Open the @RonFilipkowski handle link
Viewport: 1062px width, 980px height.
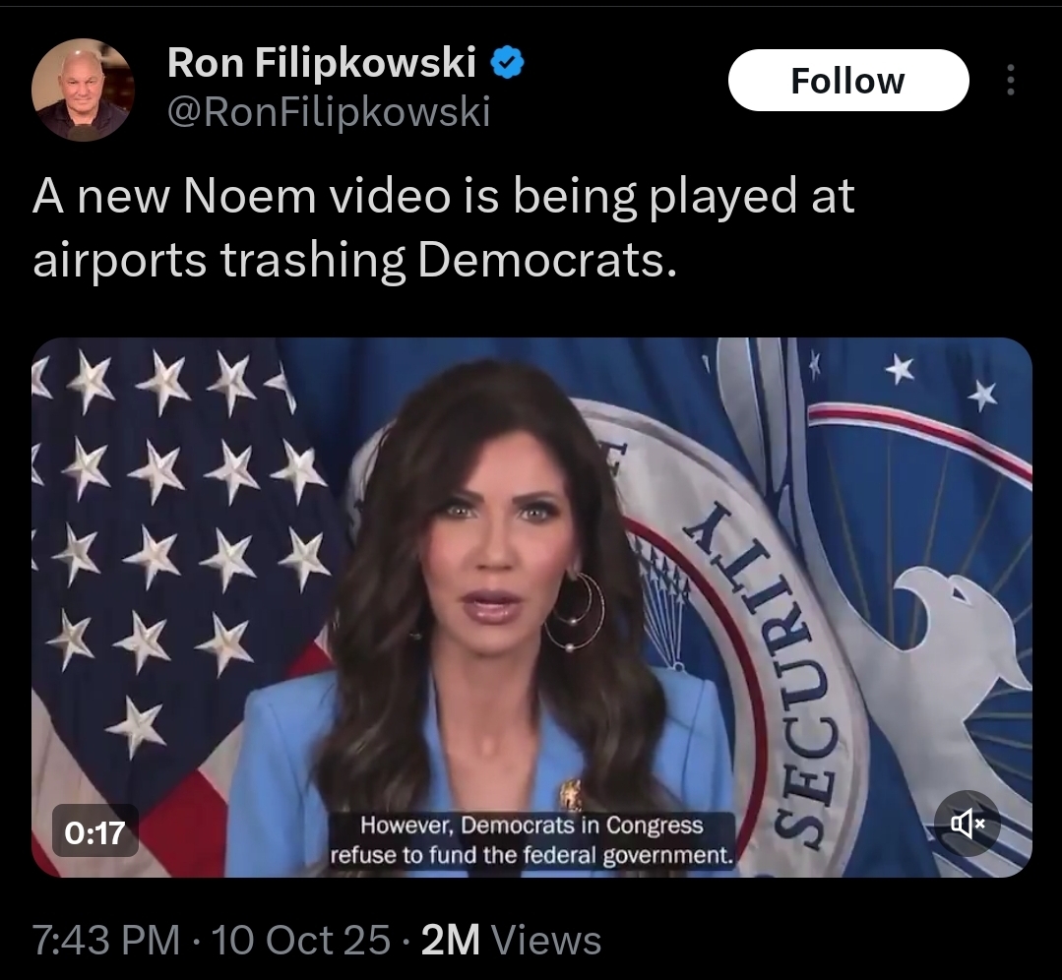click(328, 111)
